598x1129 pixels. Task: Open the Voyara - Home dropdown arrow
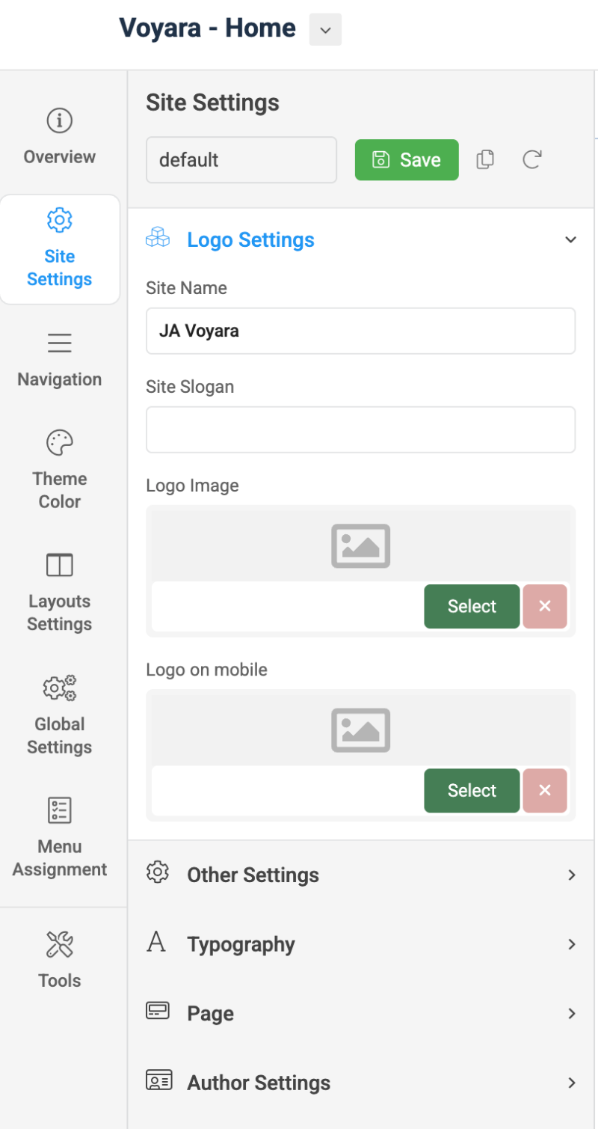(325, 30)
